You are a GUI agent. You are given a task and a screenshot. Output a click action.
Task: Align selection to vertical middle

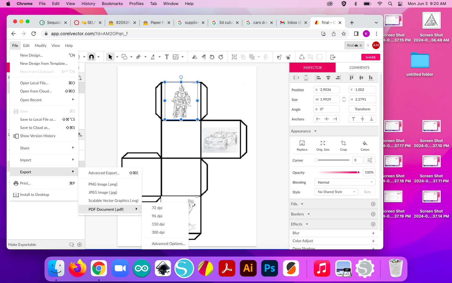(x=361, y=77)
